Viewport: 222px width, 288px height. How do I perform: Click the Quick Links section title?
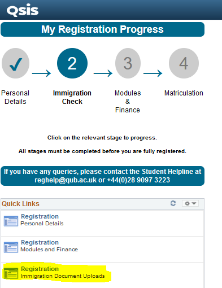[x=20, y=204]
